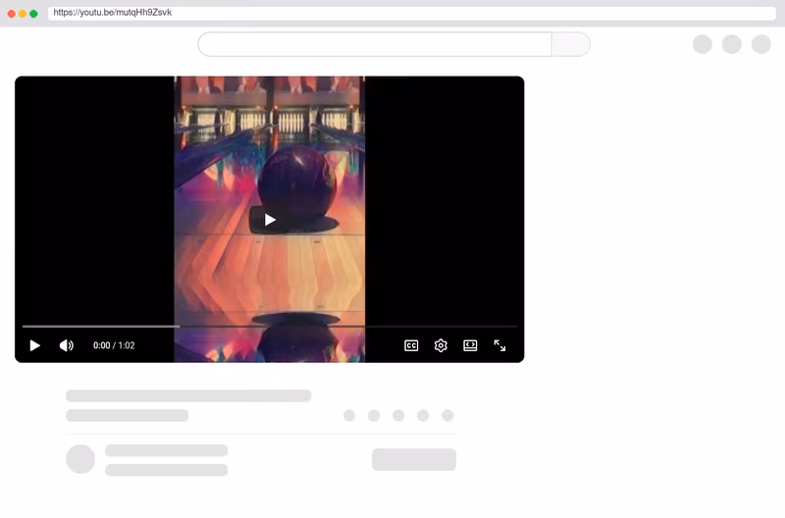This screenshot has width=785, height=518.
Task: Click the channel avatar placeholder
Action: point(80,459)
